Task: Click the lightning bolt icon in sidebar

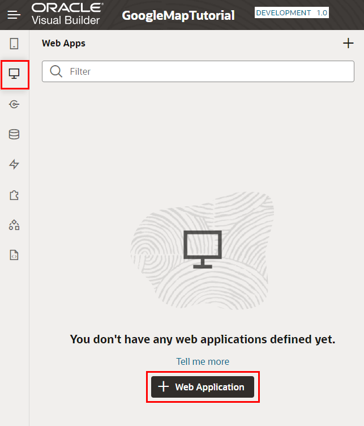Action: pos(14,164)
